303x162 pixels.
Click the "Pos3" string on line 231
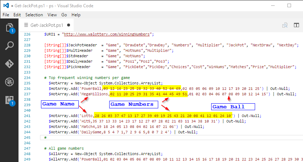(160, 61)
